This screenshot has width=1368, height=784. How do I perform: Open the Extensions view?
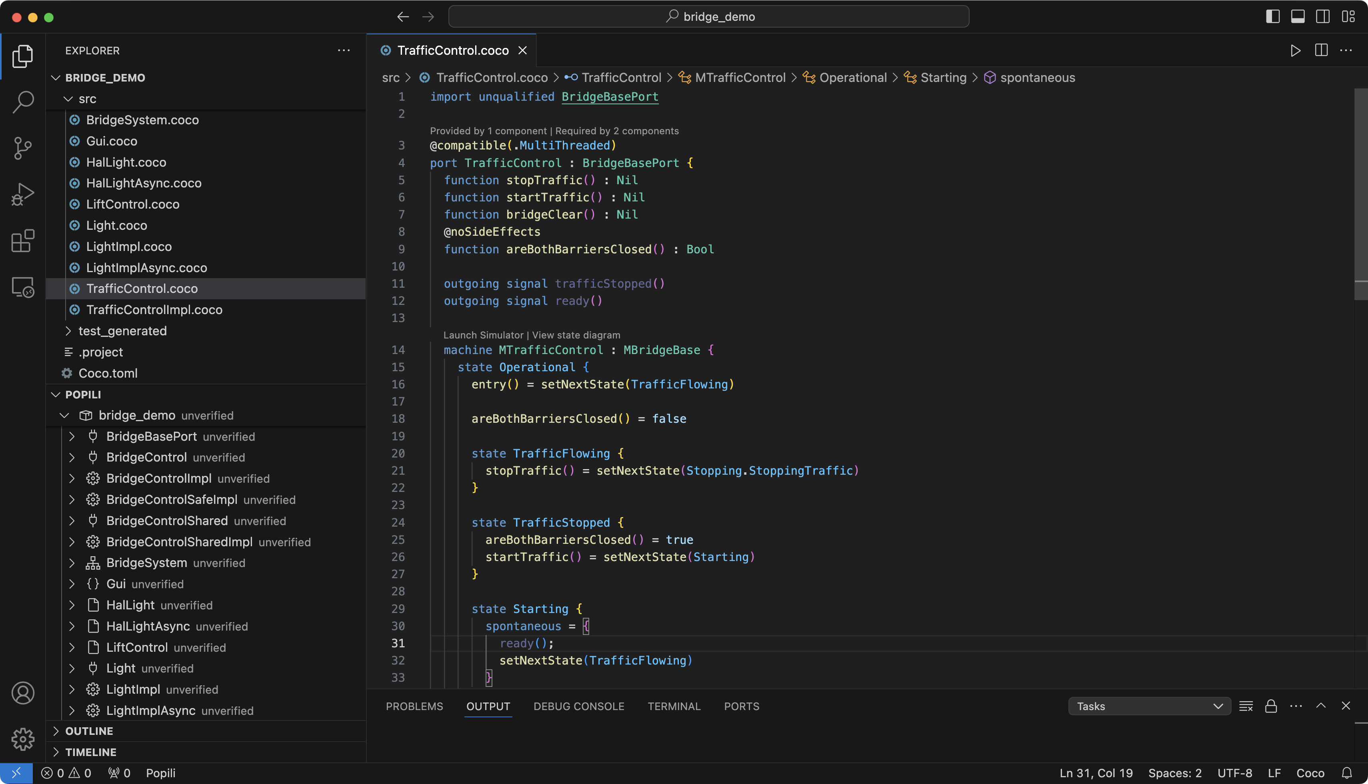click(23, 241)
